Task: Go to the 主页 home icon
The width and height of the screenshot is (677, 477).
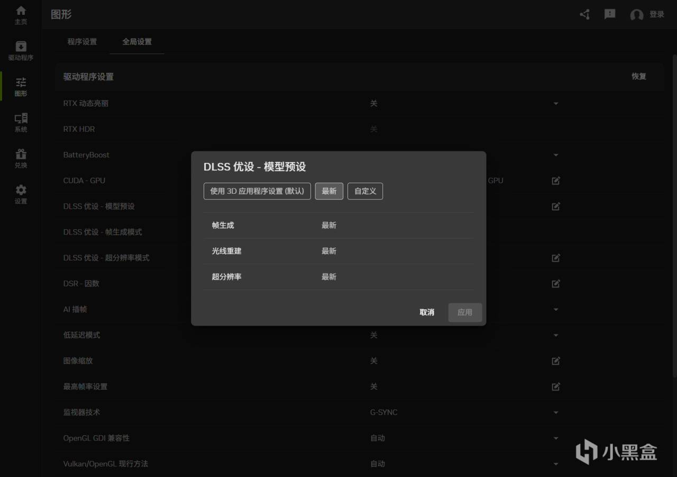Action: pos(21,11)
